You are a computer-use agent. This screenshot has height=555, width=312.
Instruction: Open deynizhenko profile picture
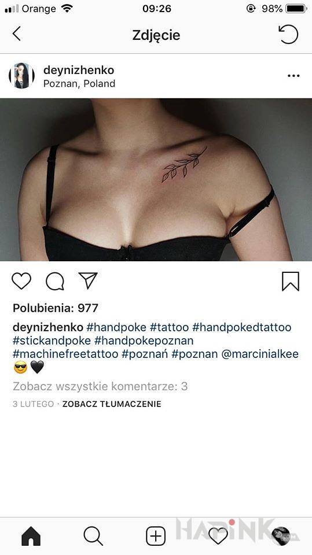[21, 76]
